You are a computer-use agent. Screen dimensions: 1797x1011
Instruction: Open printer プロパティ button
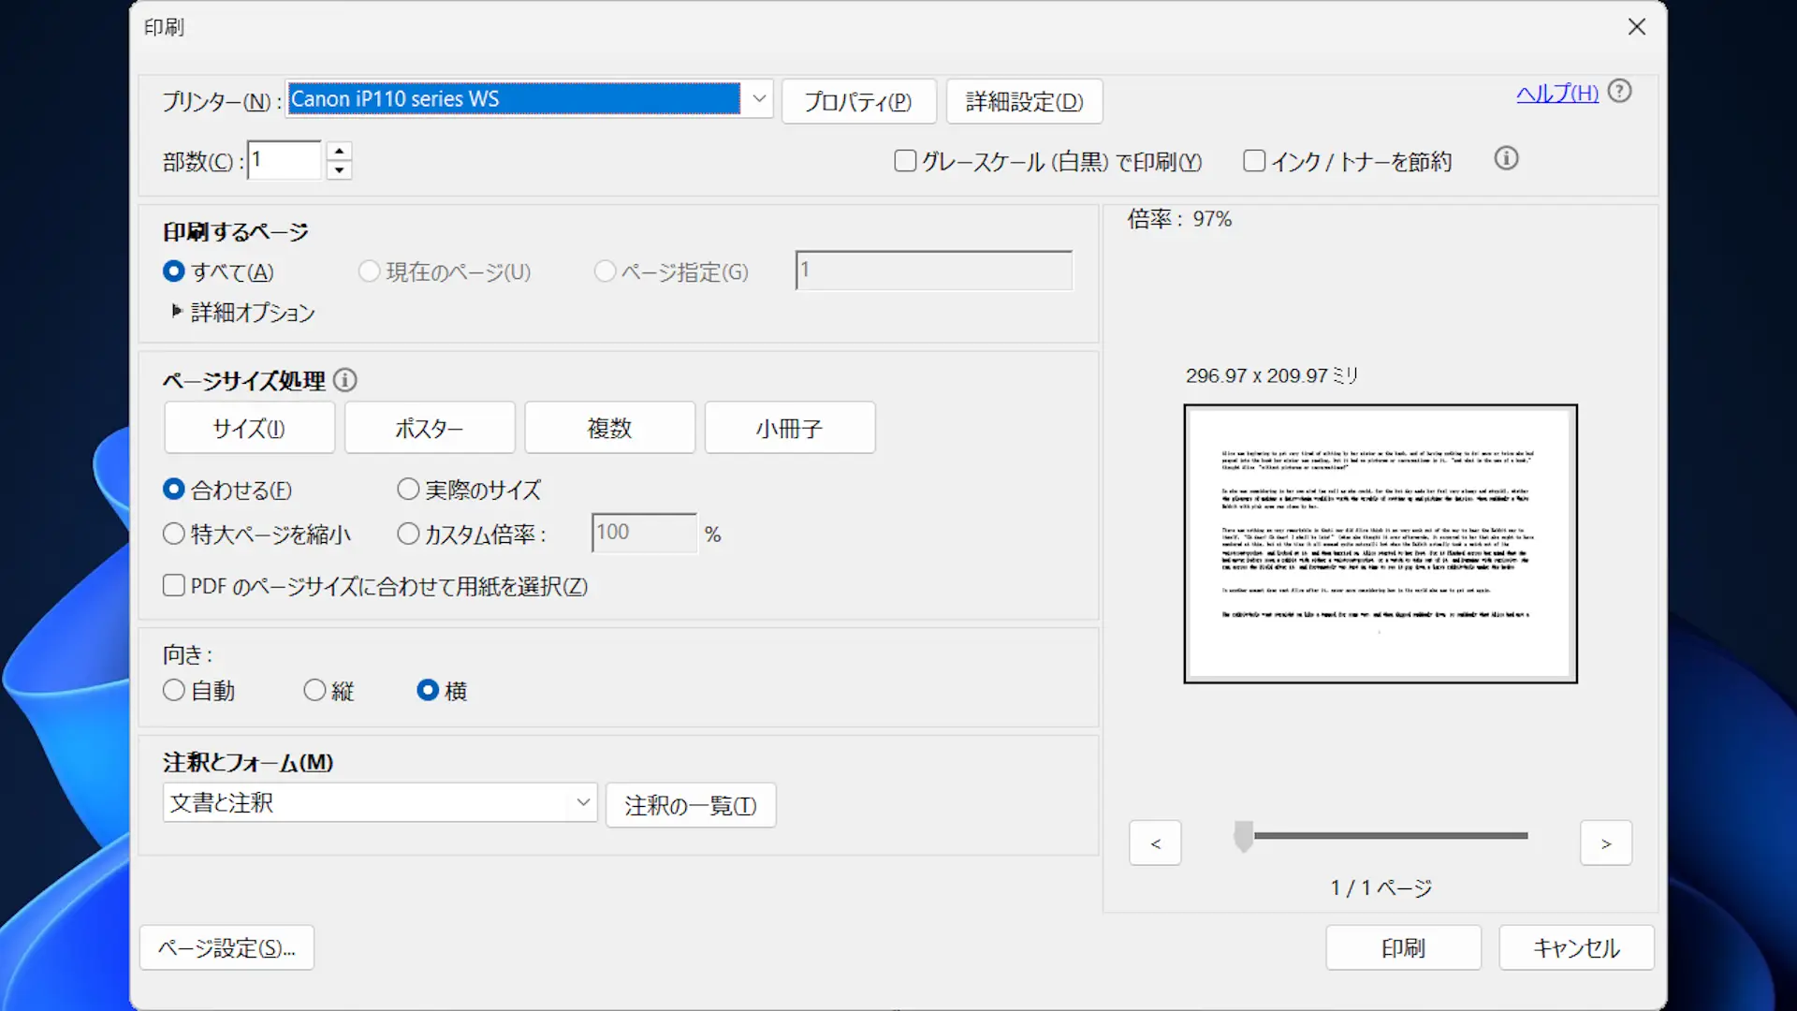(x=858, y=101)
